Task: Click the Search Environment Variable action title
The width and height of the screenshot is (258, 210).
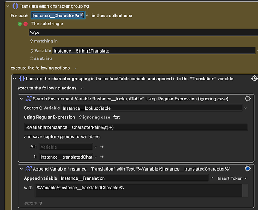Action: [130, 99]
